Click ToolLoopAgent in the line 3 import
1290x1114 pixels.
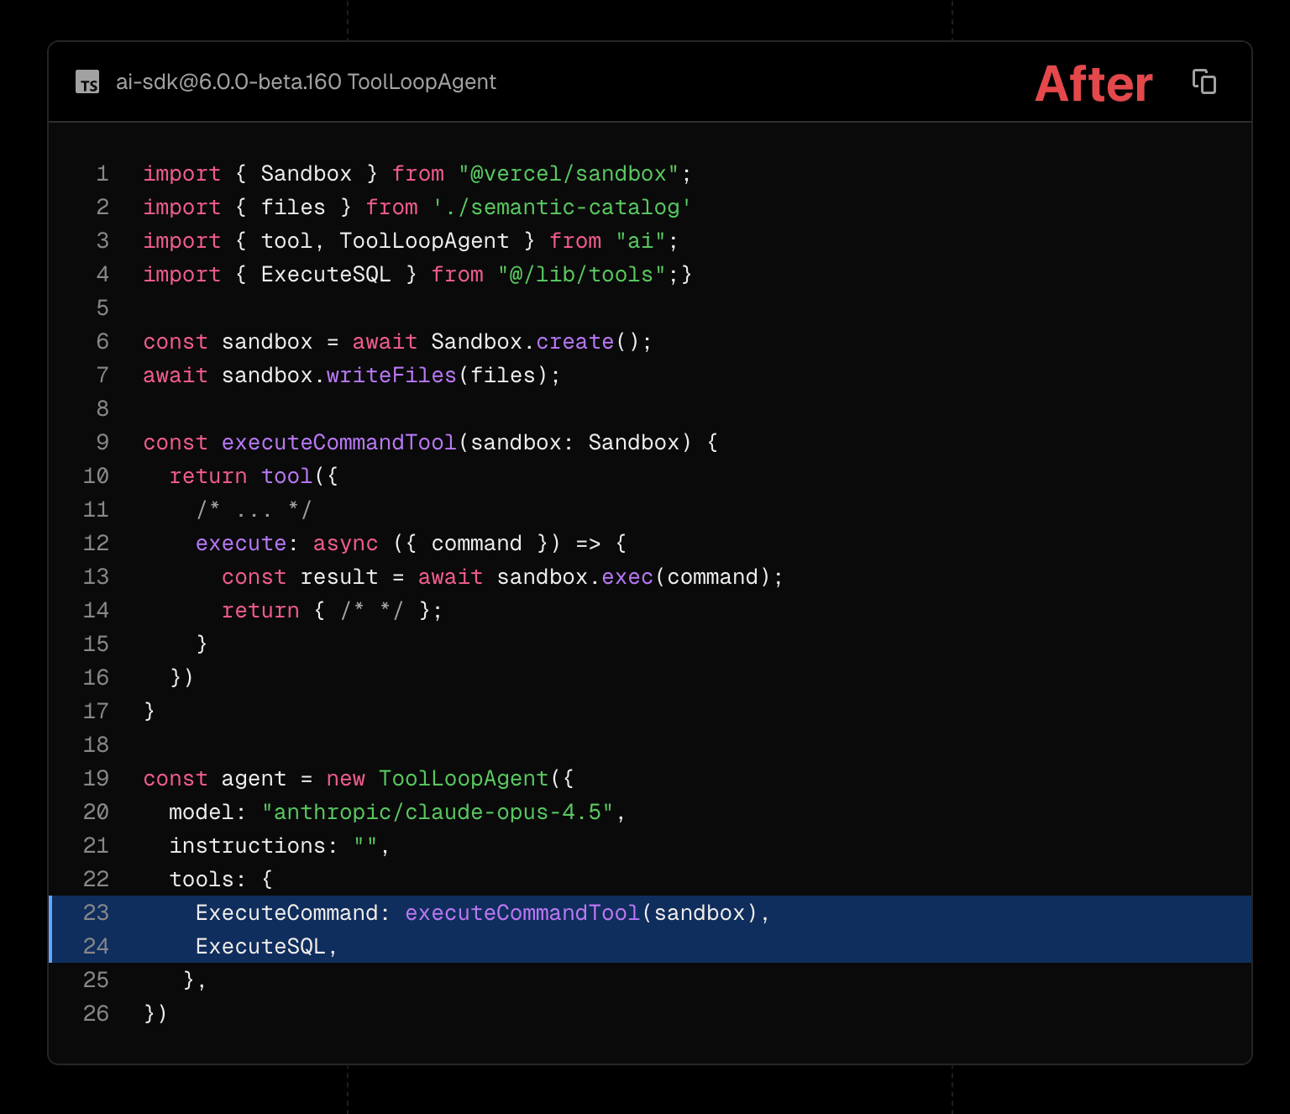(423, 241)
